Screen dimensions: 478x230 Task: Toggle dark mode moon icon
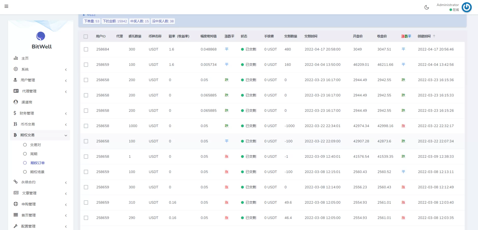tap(427, 7)
